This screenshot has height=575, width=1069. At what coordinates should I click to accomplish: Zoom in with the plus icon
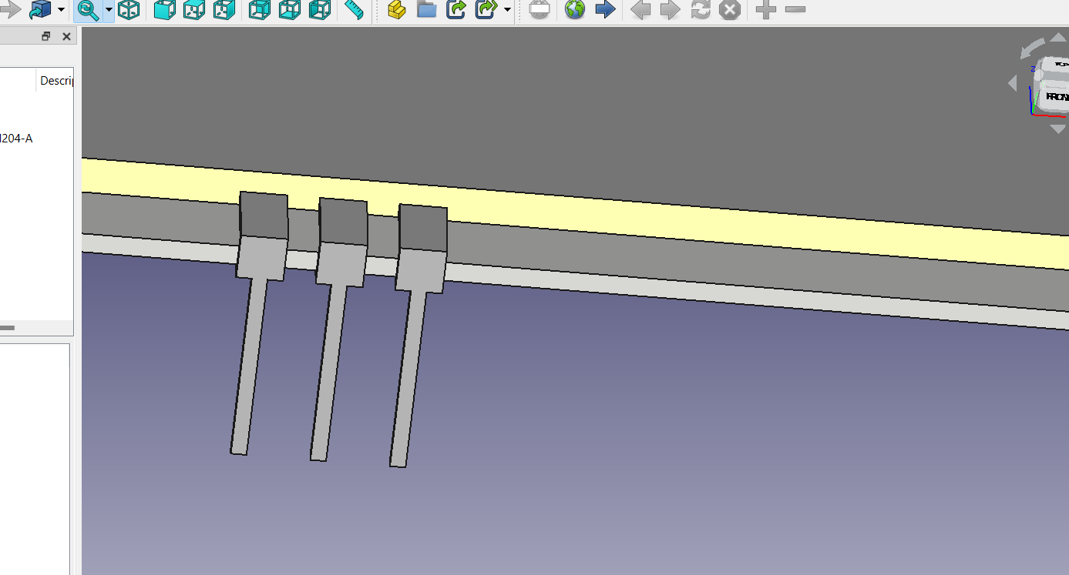[x=765, y=10]
